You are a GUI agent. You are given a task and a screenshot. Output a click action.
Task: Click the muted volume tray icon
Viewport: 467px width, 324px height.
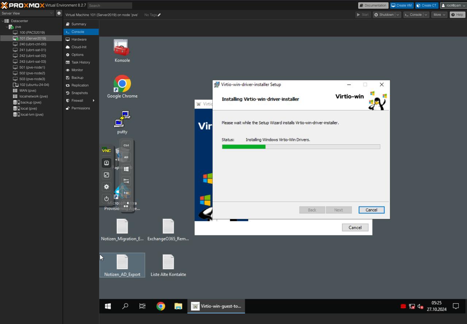point(420,306)
